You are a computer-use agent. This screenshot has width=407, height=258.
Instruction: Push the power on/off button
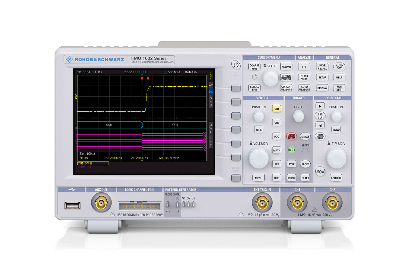click(x=236, y=65)
